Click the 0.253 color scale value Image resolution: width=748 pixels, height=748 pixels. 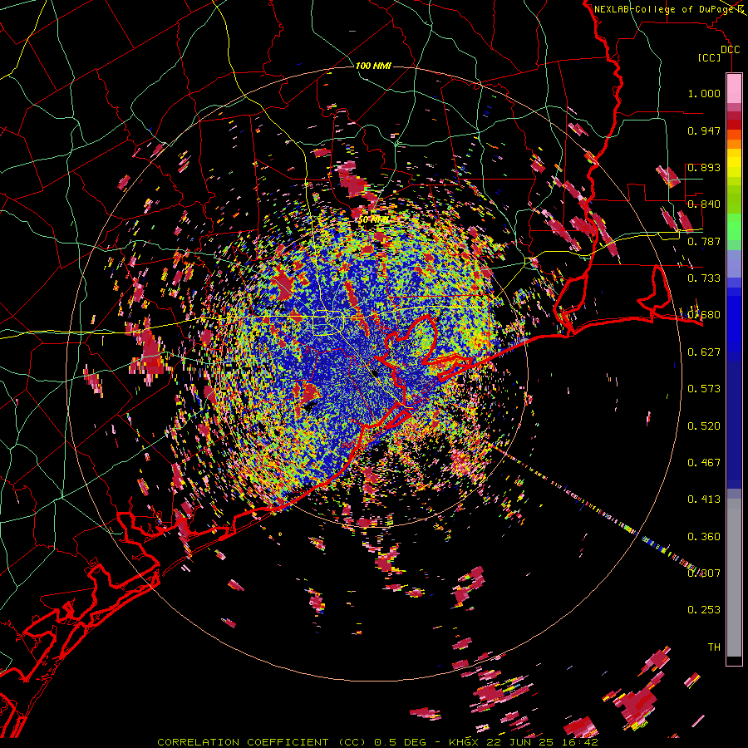point(704,610)
